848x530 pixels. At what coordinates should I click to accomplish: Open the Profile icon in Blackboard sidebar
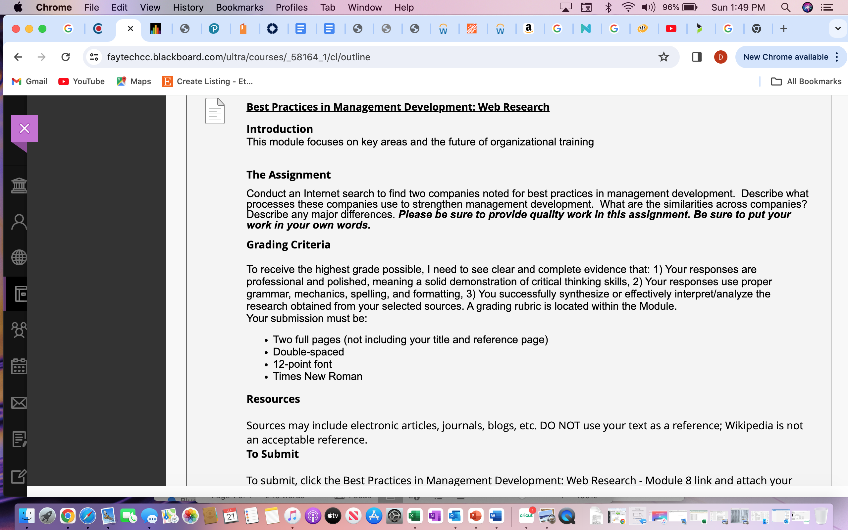[x=19, y=222]
